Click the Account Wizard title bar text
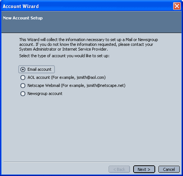Screen dimensions: 183x176 [21, 6]
